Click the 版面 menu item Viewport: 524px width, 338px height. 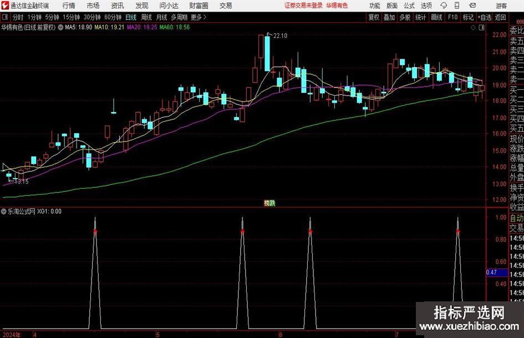click(391, 6)
